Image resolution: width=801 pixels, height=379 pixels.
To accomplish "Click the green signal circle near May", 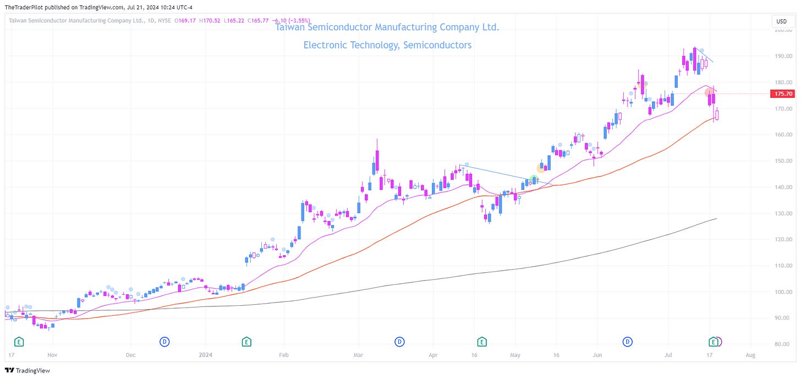I will pyautogui.click(x=533, y=180).
